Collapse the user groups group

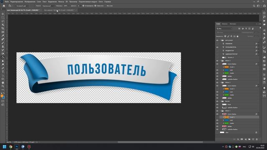coord(220,40)
